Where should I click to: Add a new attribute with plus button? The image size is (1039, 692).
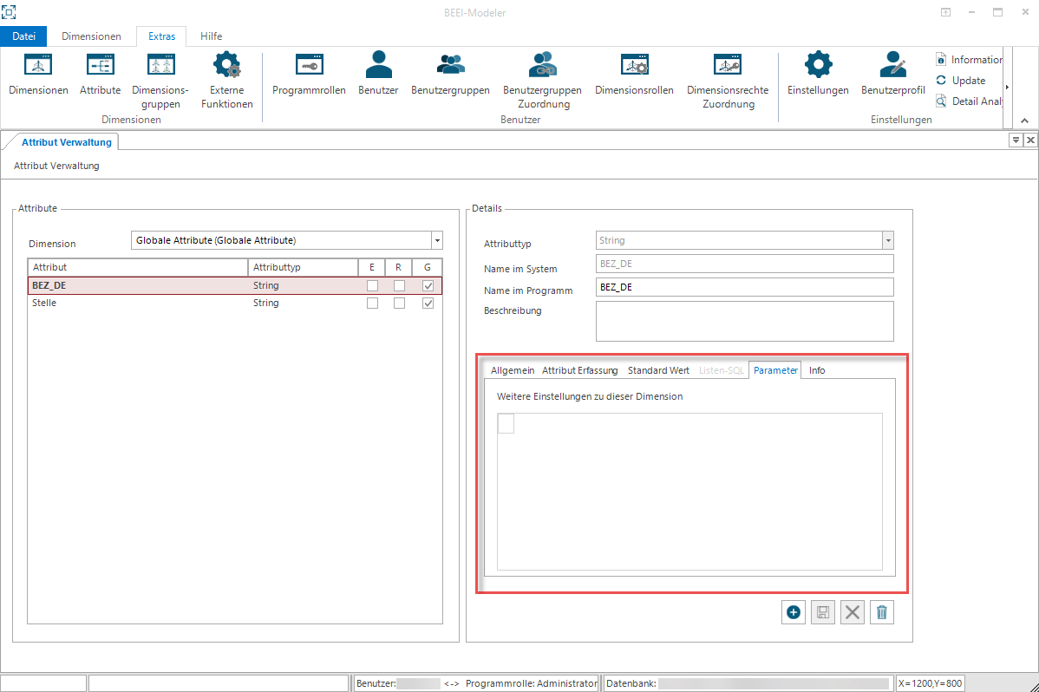click(x=794, y=612)
